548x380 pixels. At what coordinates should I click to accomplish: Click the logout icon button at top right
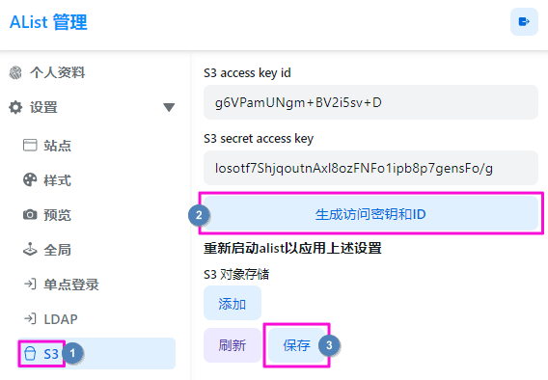click(524, 21)
